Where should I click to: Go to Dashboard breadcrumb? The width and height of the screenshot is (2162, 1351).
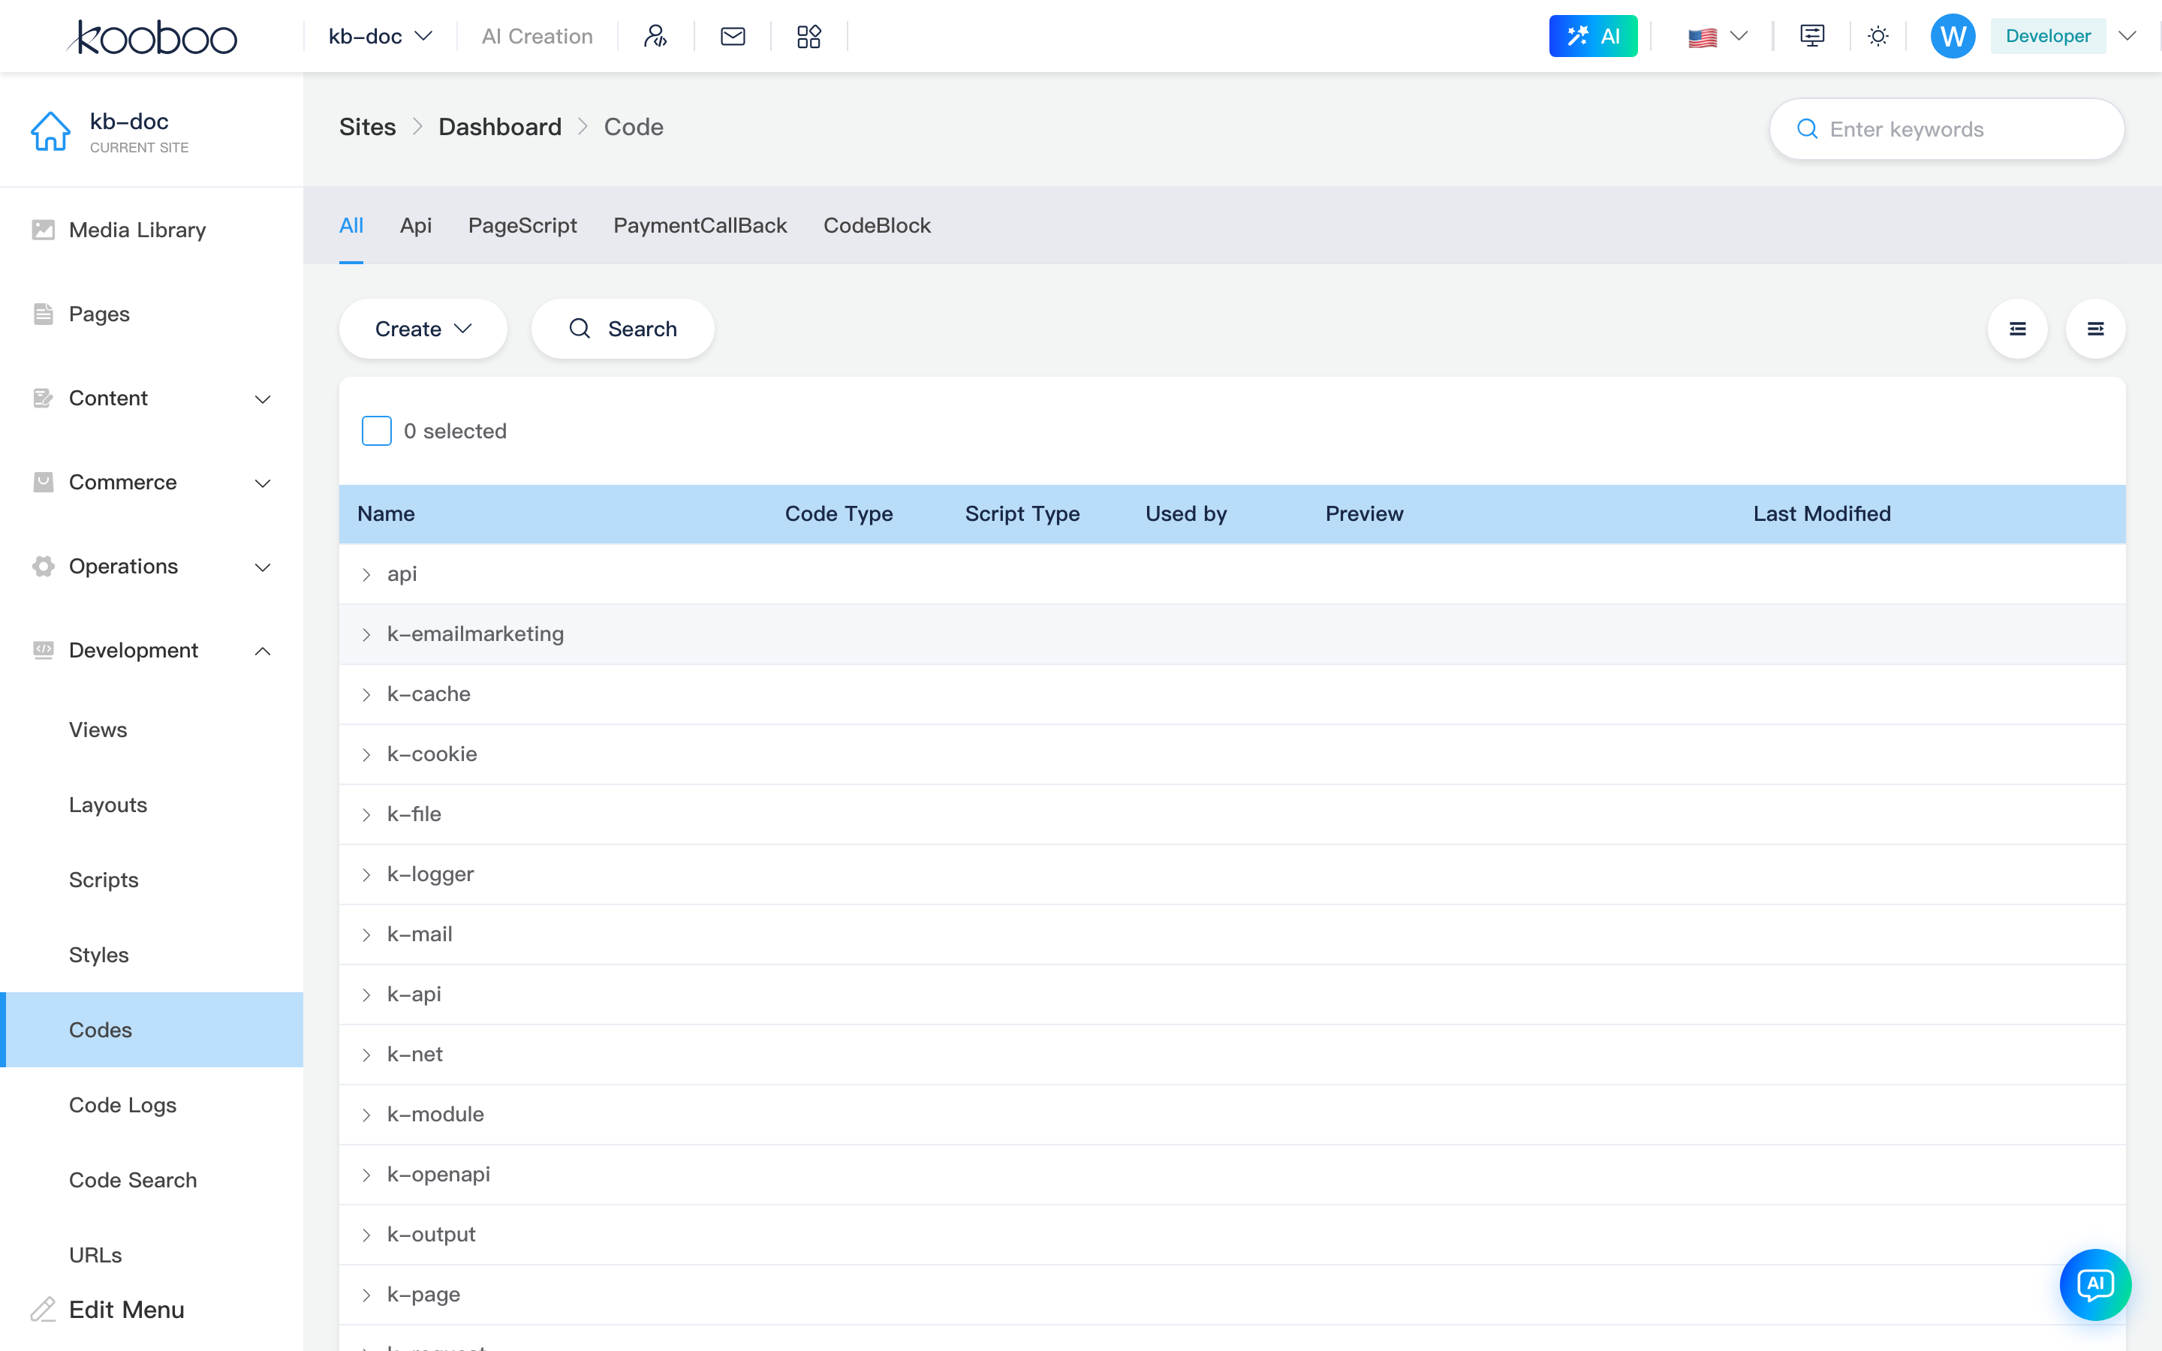click(500, 127)
